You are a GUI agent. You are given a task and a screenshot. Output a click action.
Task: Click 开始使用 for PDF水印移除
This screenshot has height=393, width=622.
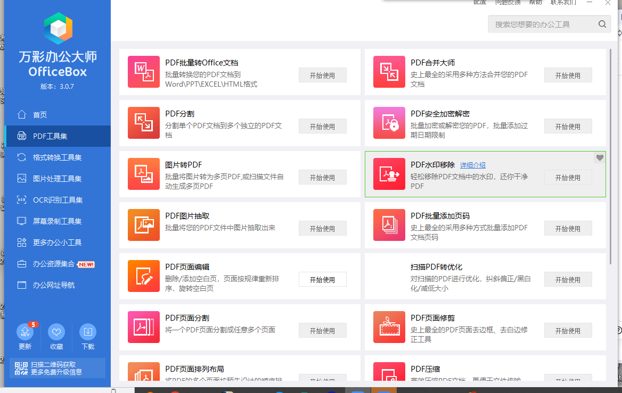coord(568,178)
